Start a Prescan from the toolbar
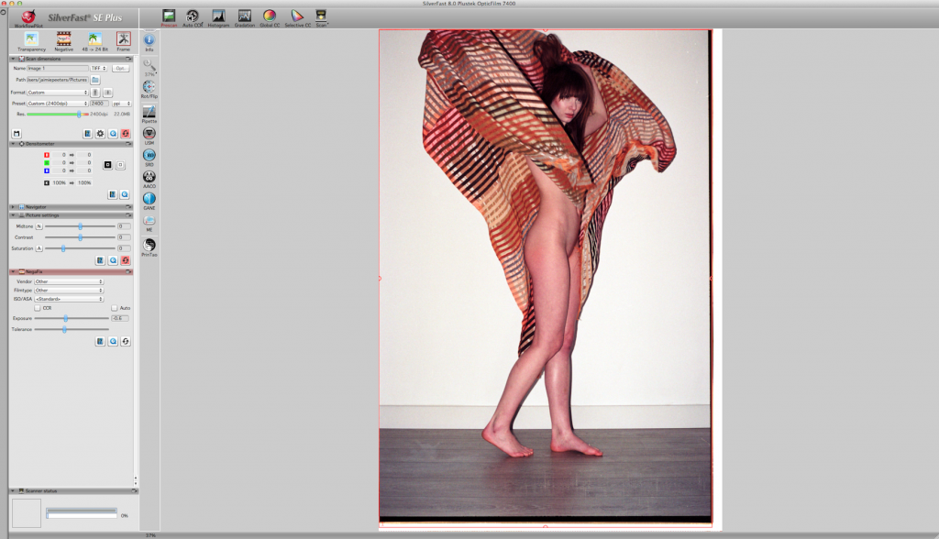The width and height of the screenshot is (939, 539). (169, 18)
